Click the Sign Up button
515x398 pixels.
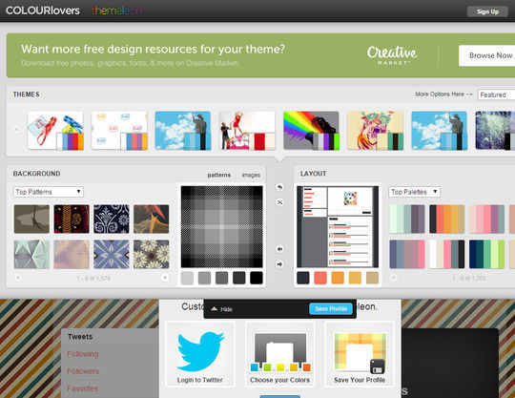[x=487, y=11]
